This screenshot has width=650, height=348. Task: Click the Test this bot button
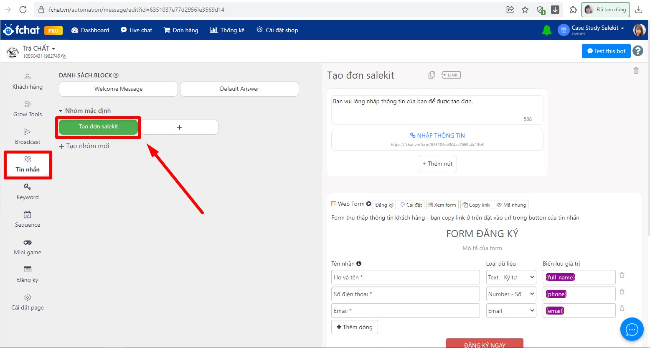click(606, 51)
